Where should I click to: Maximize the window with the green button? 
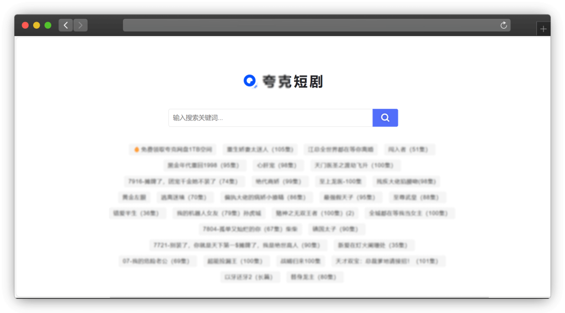tap(48, 25)
